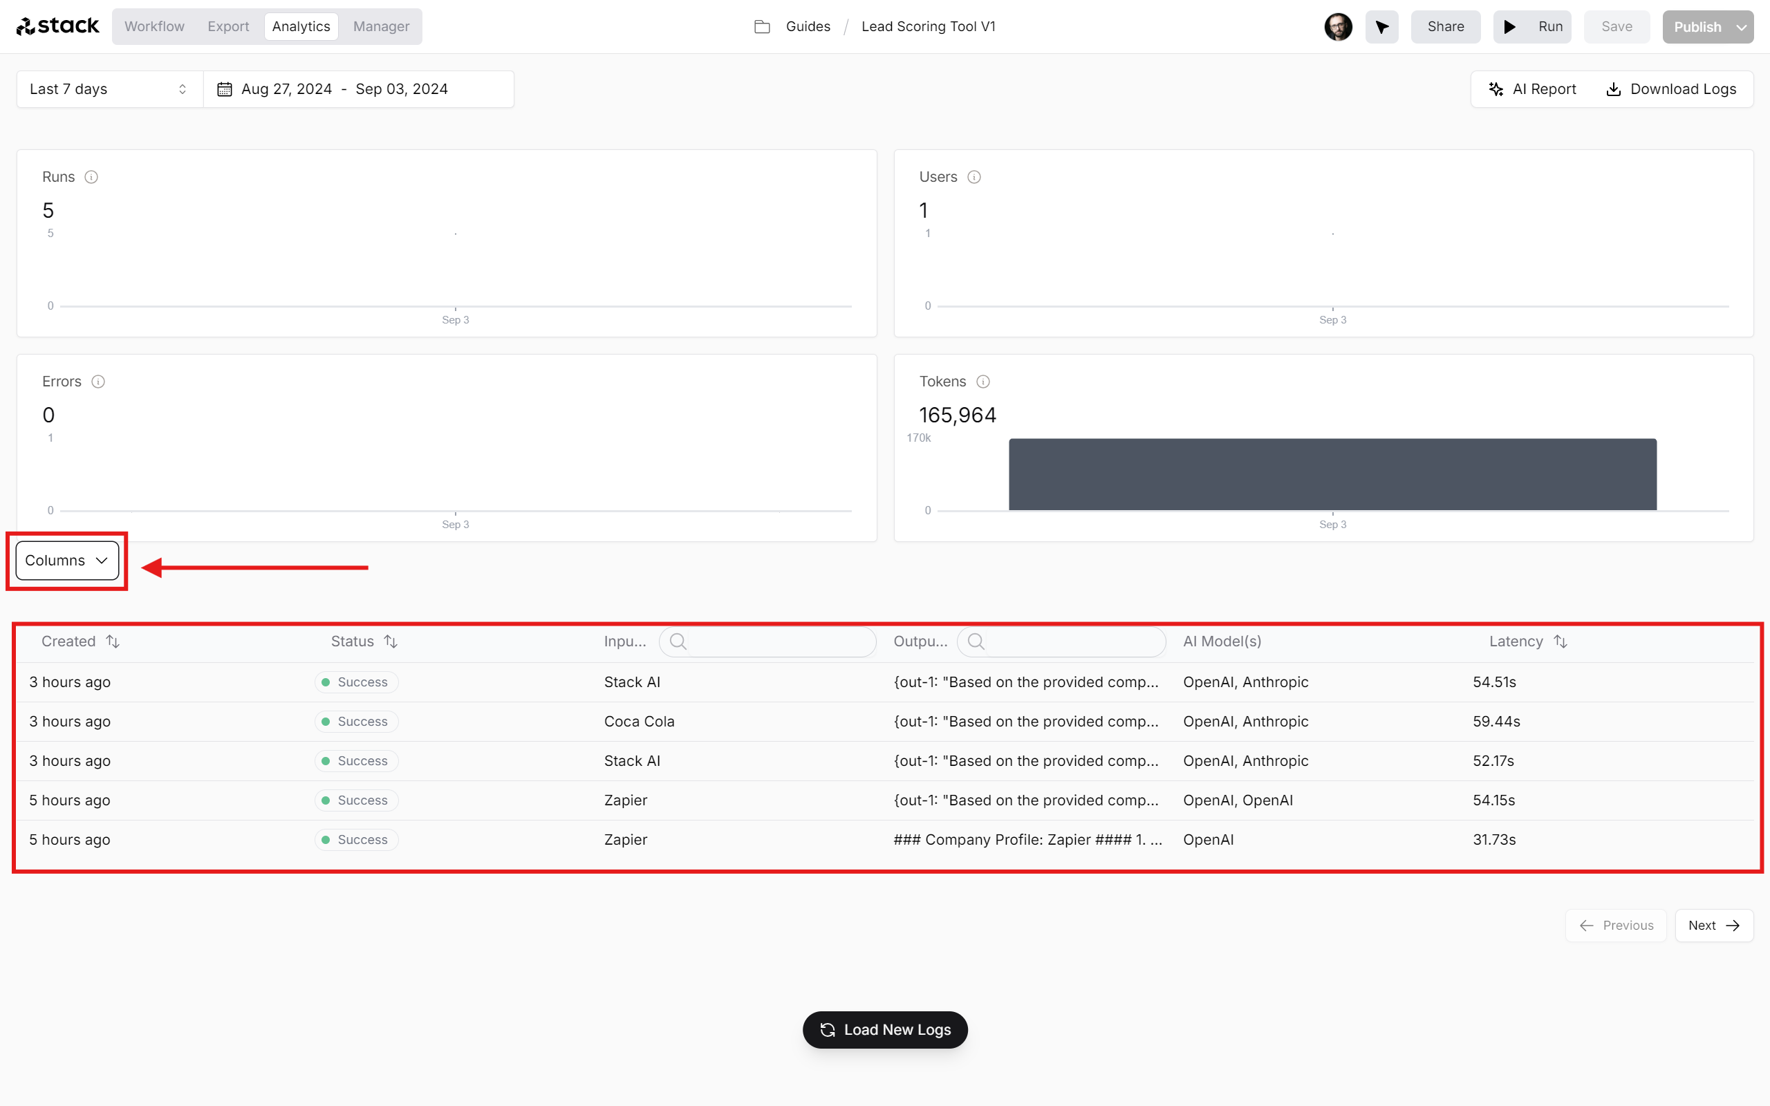The width and height of the screenshot is (1770, 1106).
Task: Click the '### Company Profile: Zapier' output
Action: tap(1027, 840)
